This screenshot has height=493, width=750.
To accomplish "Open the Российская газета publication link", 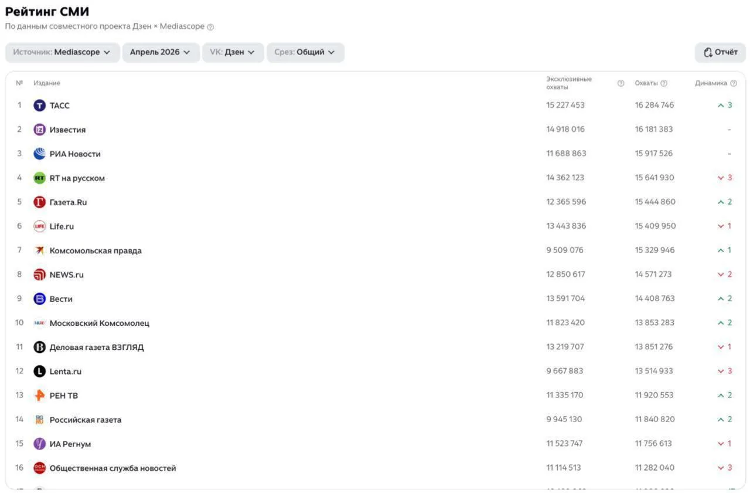I will [86, 420].
